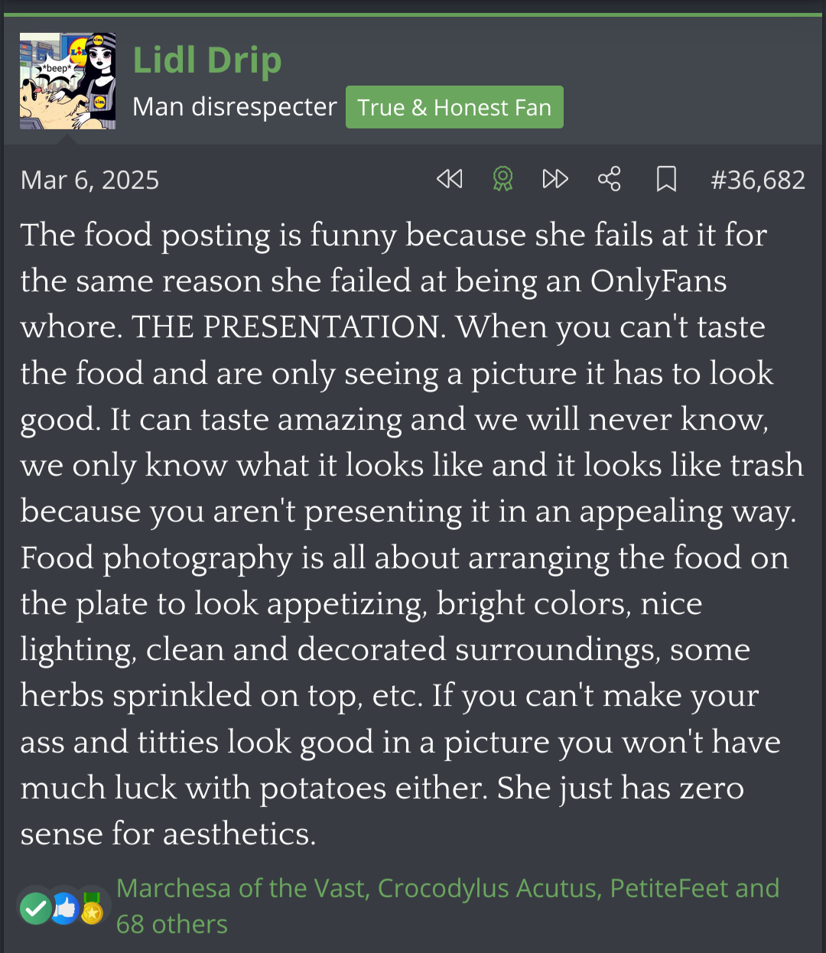Click the True & Honest Fan badge
Screen dimensions: 826x953
pos(454,108)
